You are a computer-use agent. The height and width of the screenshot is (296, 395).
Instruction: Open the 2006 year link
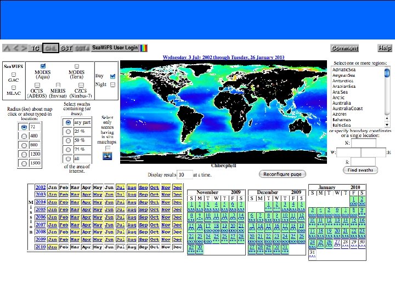pyautogui.click(x=40, y=217)
